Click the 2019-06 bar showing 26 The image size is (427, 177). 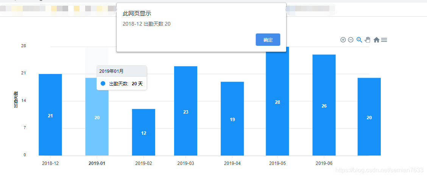coord(324,105)
